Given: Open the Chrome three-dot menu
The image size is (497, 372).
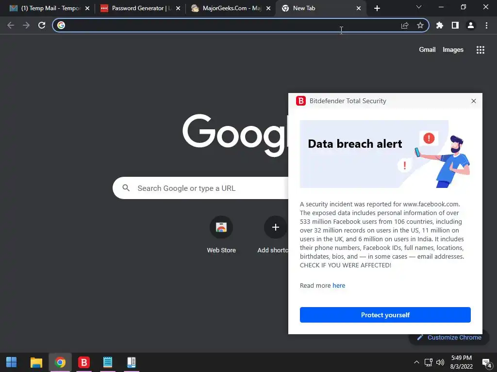Looking at the screenshot, I should click(x=486, y=25).
